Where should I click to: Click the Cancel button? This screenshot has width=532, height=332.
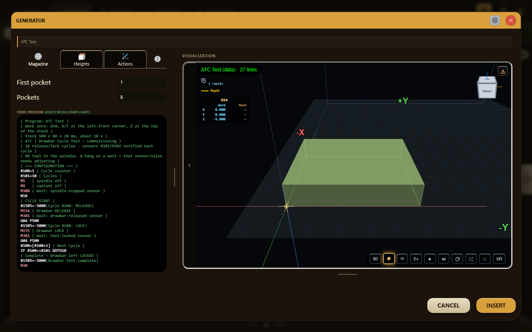448,305
